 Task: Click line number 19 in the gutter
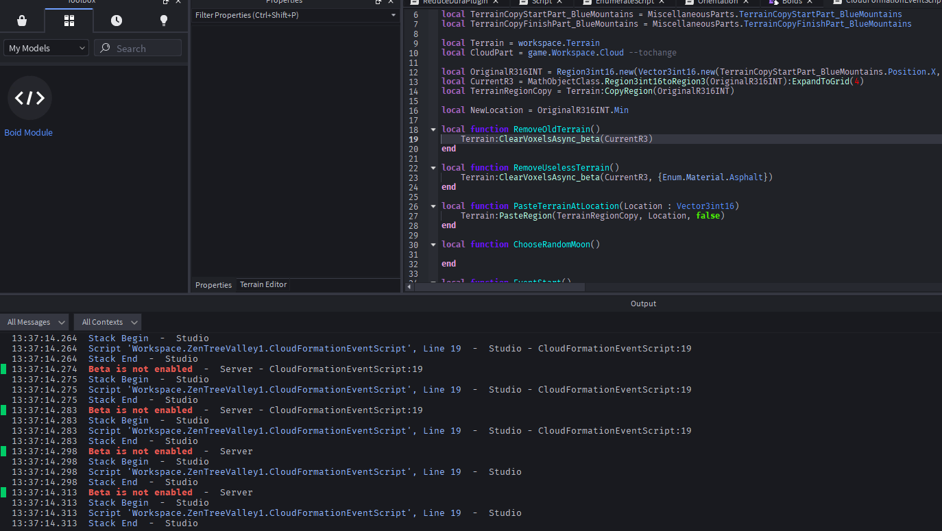413,139
